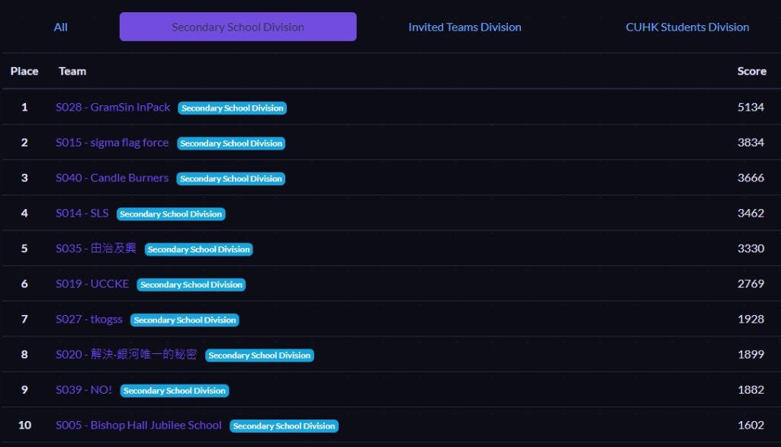
Task: Open team S035 with Chinese name
Action: (x=95, y=248)
